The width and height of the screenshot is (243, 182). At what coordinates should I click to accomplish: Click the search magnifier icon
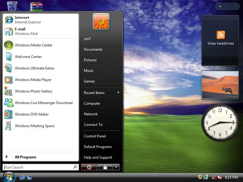(x=75, y=167)
